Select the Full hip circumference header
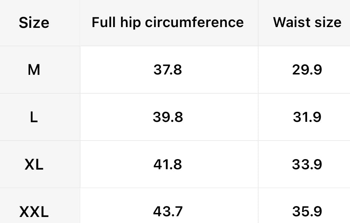 (168, 22)
